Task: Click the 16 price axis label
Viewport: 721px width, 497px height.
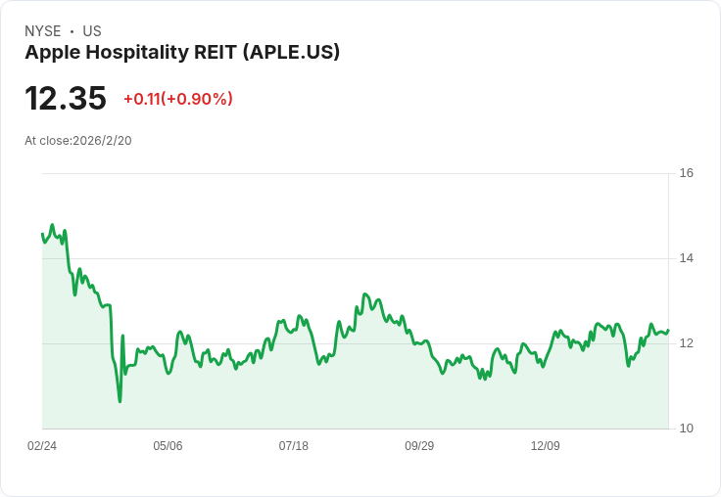Action: (686, 173)
